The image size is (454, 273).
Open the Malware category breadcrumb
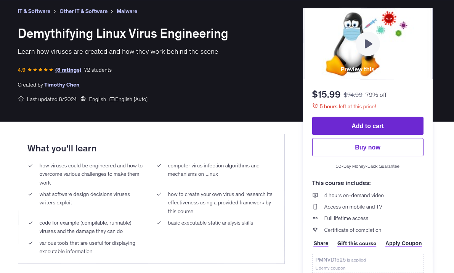pyautogui.click(x=127, y=11)
